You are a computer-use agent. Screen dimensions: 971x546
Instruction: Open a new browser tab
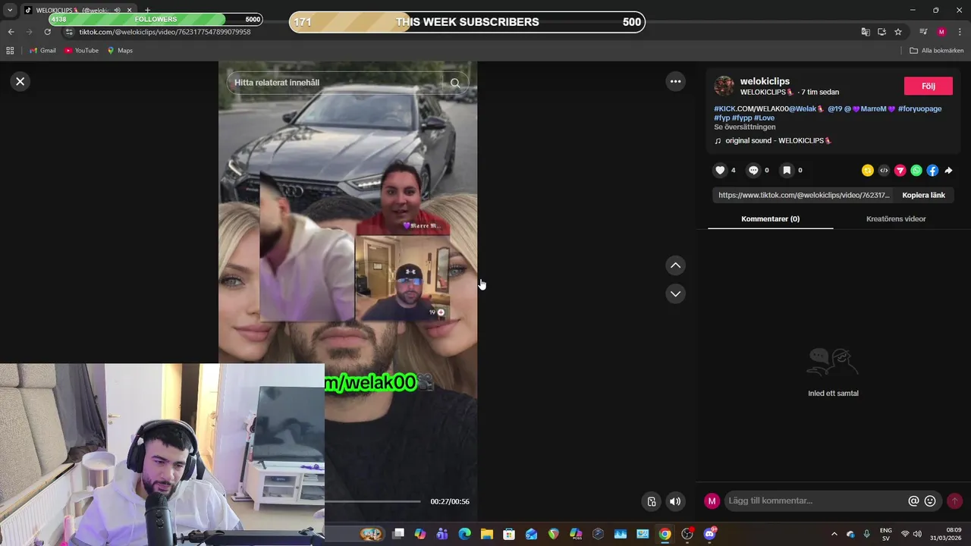coord(147,10)
